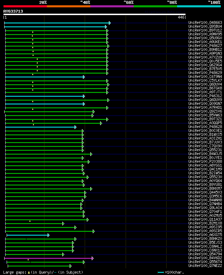This screenshot has width=224, height=275.
Task: Click the UniRef100_B0C0E1 label text
Action: click(205, 130)
